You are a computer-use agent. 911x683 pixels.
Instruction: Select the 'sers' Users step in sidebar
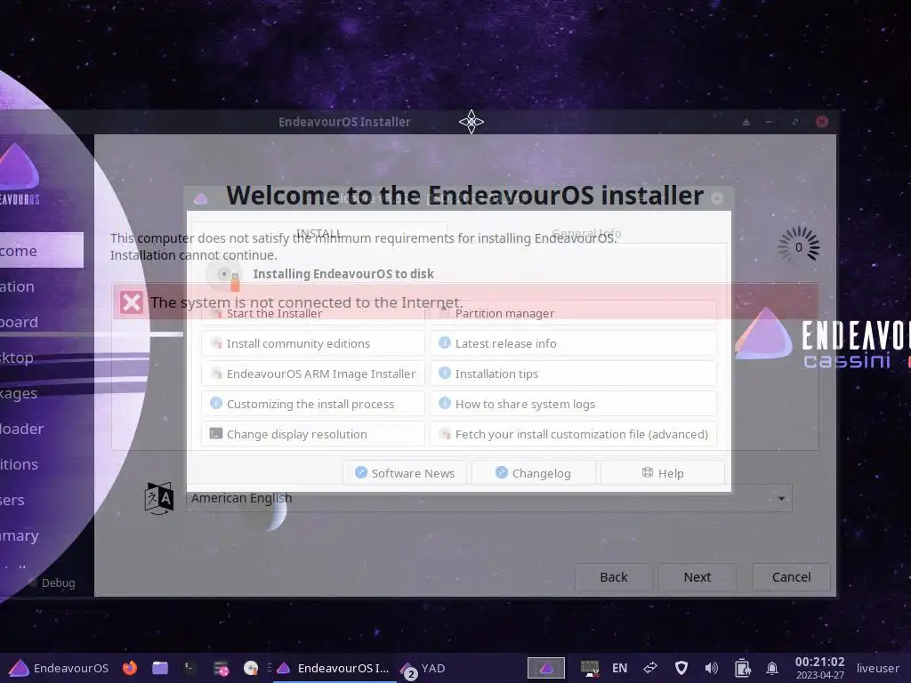(42, 500)
